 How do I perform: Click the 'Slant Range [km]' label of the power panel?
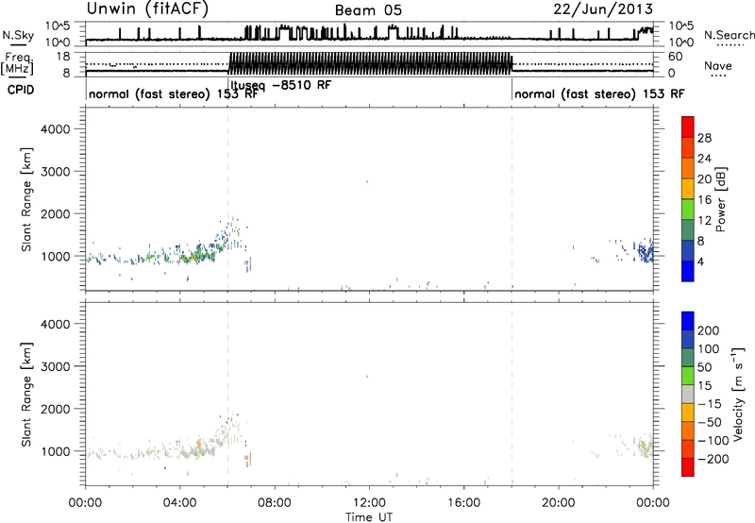(x=26, y=199)
